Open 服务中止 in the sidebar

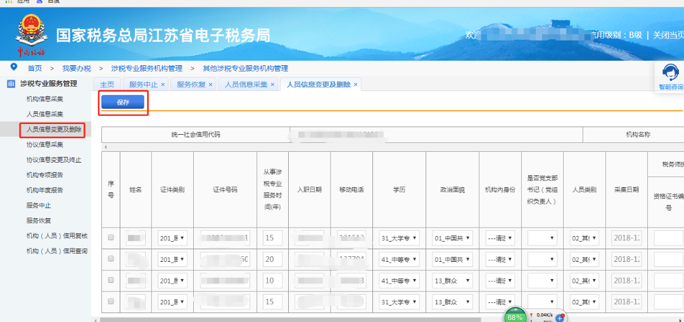point(39,205)
